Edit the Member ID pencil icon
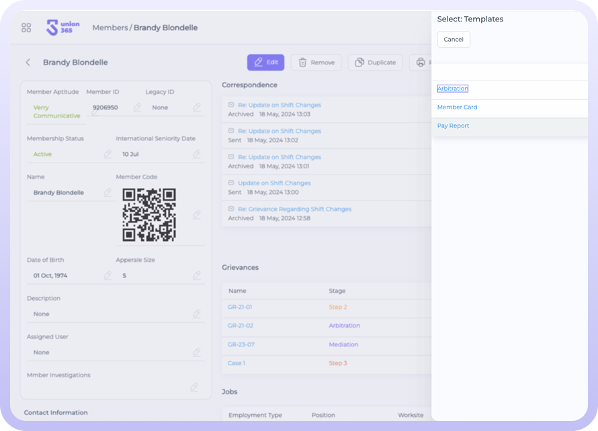Screen dimensions: 598x431 (137, 107)
